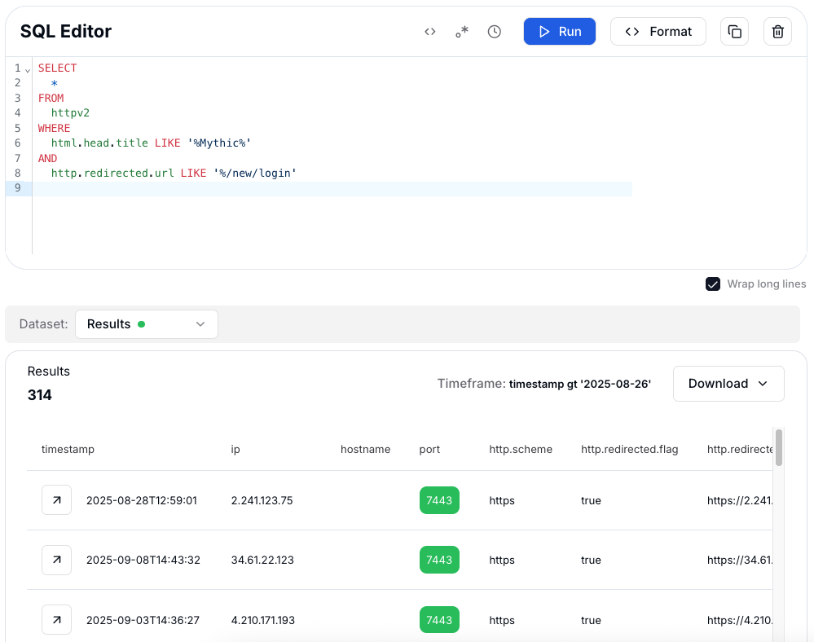
Task: Open the 4.210.171.193 row details arrow
Action: pos(56,620)
